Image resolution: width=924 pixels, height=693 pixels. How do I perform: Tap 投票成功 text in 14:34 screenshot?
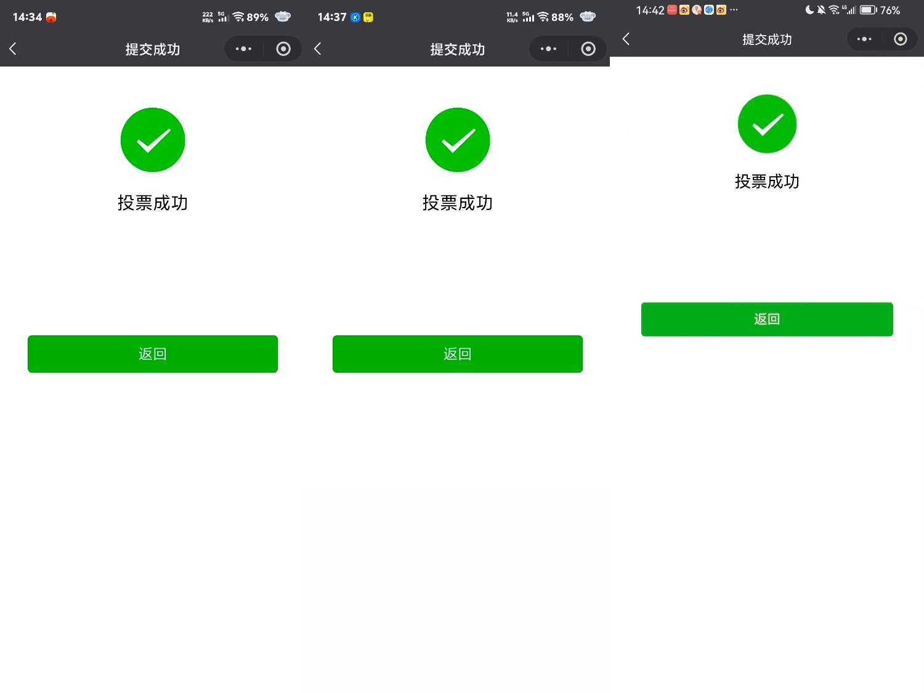pos(153,203)
